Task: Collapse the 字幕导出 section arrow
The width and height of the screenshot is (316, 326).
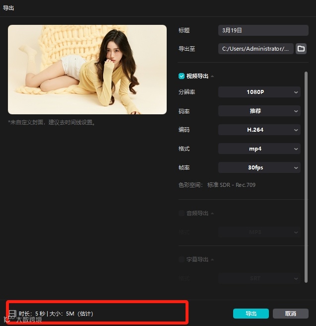Action: [212, 259]
